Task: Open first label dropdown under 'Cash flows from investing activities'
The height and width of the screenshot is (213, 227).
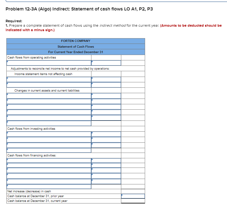Action: (49, 134)
